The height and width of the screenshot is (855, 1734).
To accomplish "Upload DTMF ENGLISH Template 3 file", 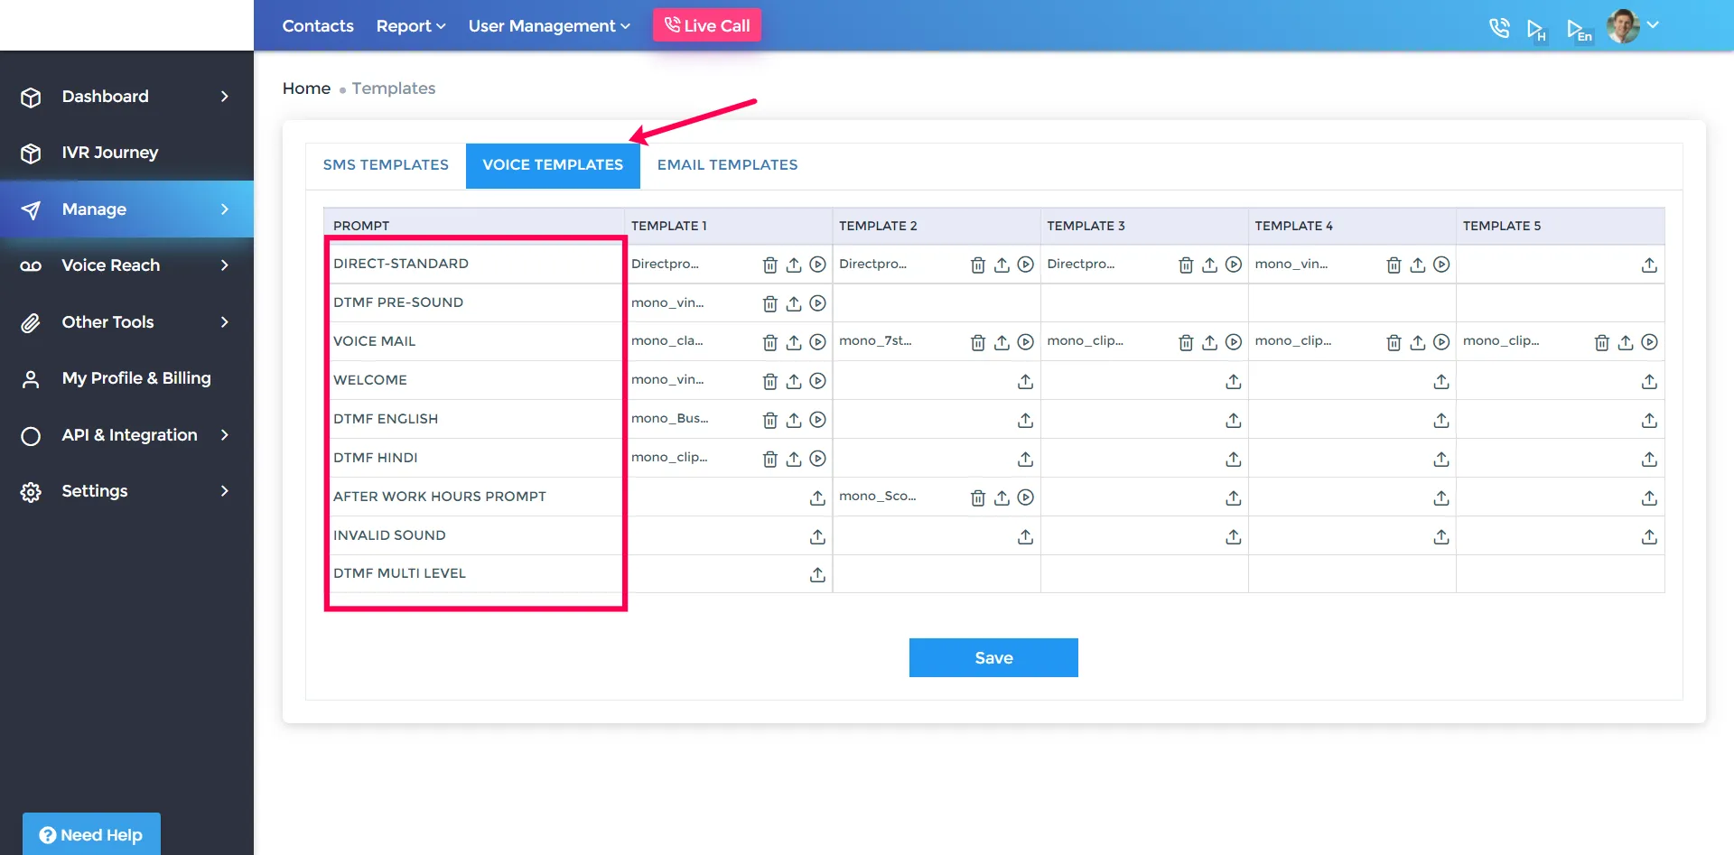I will click(1234, 420).
